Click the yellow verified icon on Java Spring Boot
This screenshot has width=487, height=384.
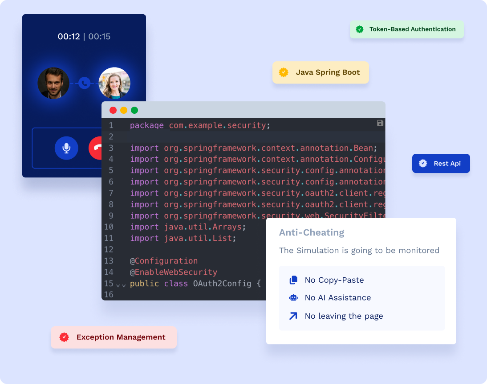click(x=284, y=72)
